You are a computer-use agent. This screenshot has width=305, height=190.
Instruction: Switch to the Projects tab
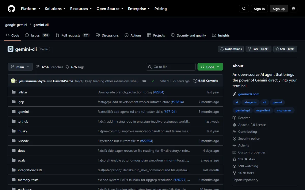[156, 35]
